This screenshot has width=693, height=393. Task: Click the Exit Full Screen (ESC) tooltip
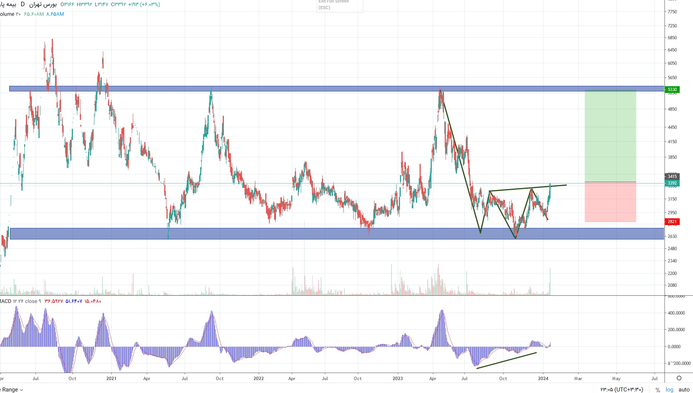[340, 5]
